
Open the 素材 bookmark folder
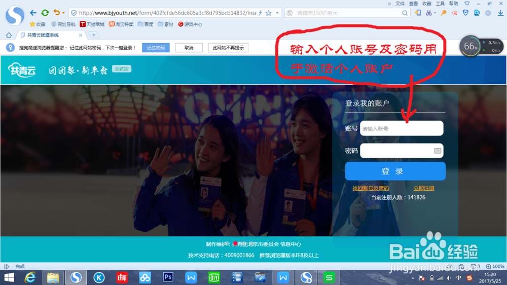tap(166, 24)
